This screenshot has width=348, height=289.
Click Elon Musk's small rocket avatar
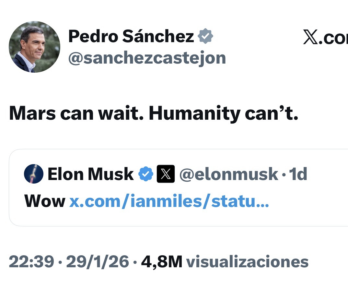34,174
